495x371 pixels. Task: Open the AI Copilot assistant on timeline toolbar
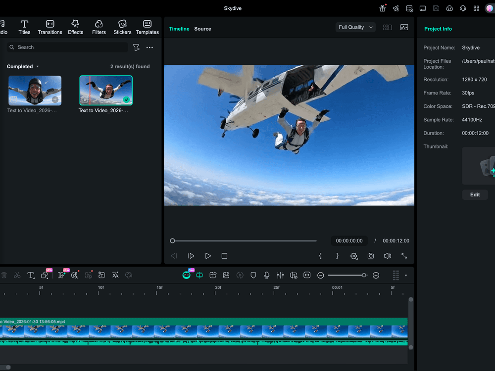point(187,275)
